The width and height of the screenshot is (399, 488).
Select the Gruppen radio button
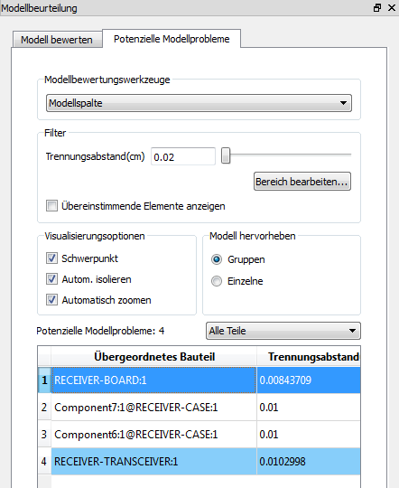pyautogui.click(x=217, y=259)
